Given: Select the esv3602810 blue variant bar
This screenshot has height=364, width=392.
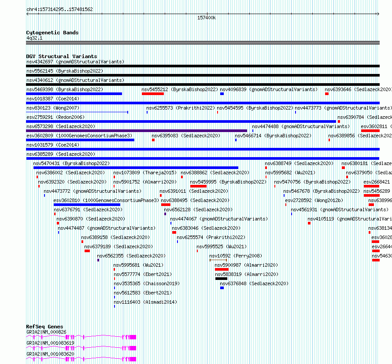Looking at the screenshot, I should tap(87, 205).
